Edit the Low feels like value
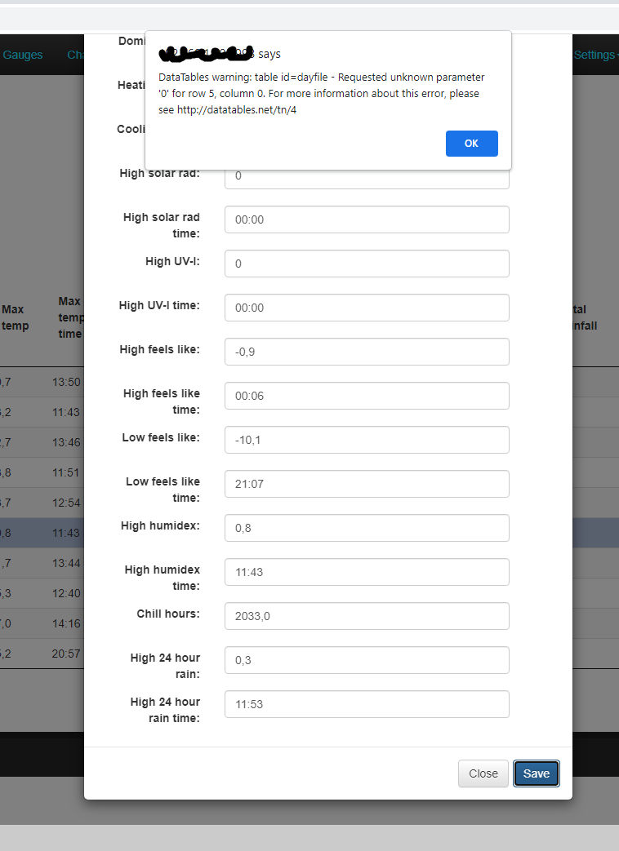Viewport: 619px width, 851px height. click(367, 440)
